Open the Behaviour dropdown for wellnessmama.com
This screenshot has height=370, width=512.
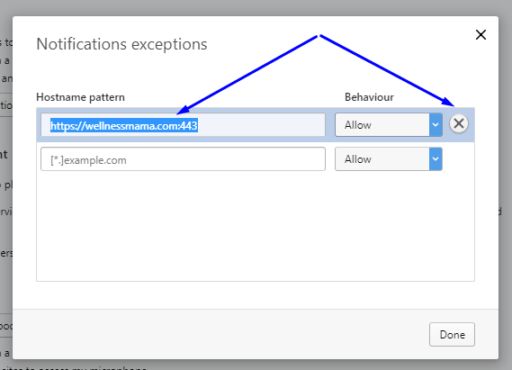coord(389,125)
